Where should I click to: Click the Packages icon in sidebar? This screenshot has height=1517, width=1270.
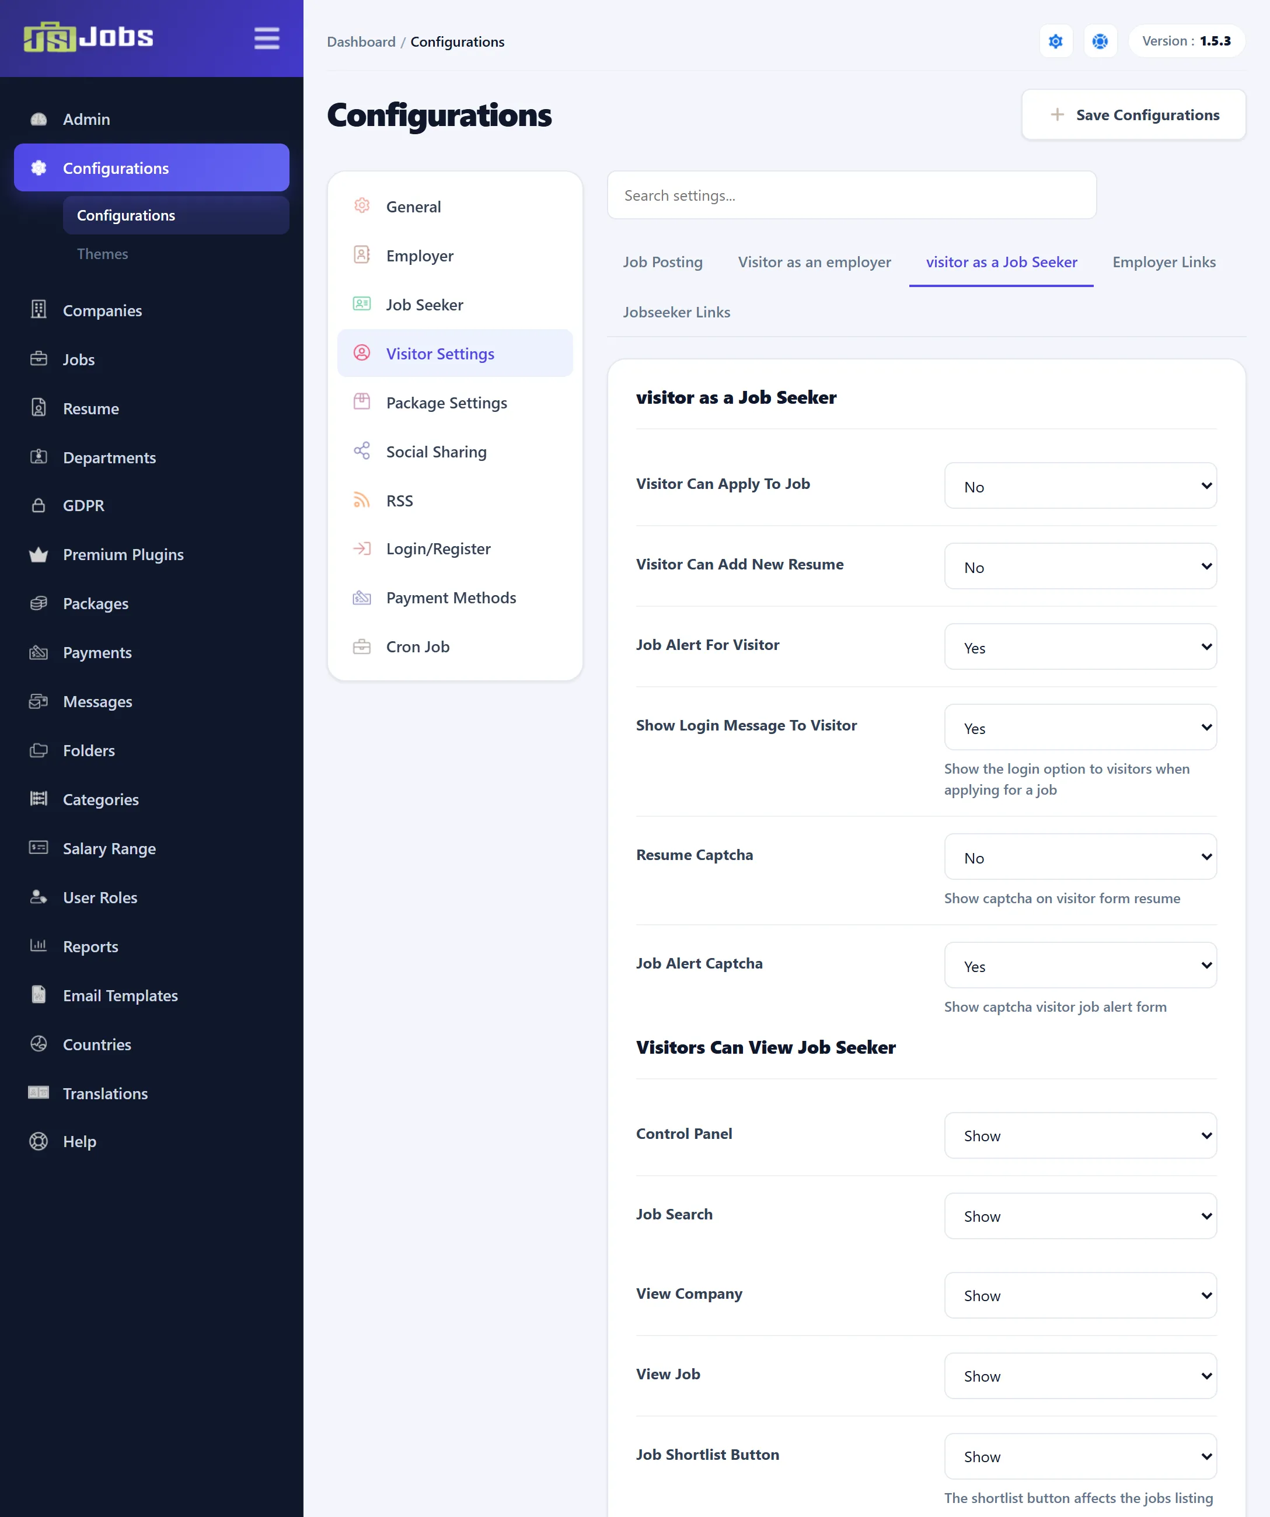(39, 603)
